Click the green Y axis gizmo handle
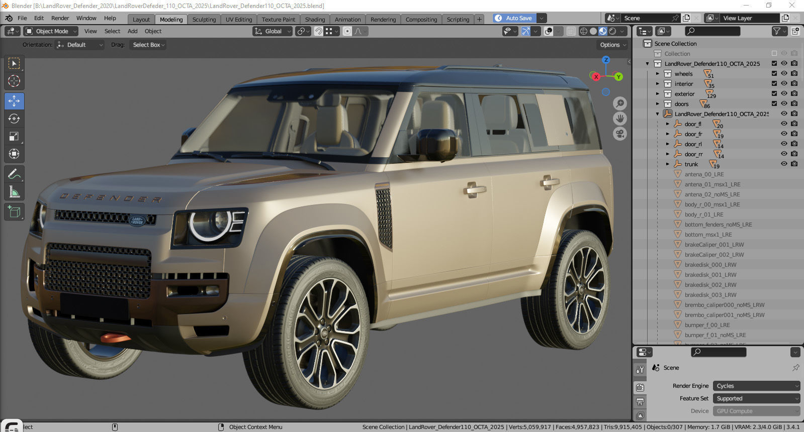The image size is (804, 432). point(618,77)
